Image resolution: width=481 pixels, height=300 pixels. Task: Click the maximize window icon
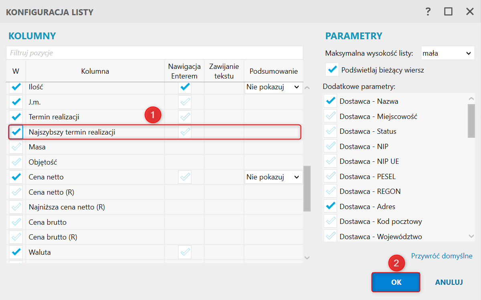(449, 12)
